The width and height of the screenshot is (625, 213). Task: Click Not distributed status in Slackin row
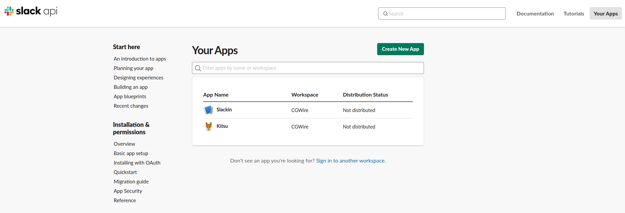click(359, 110)
